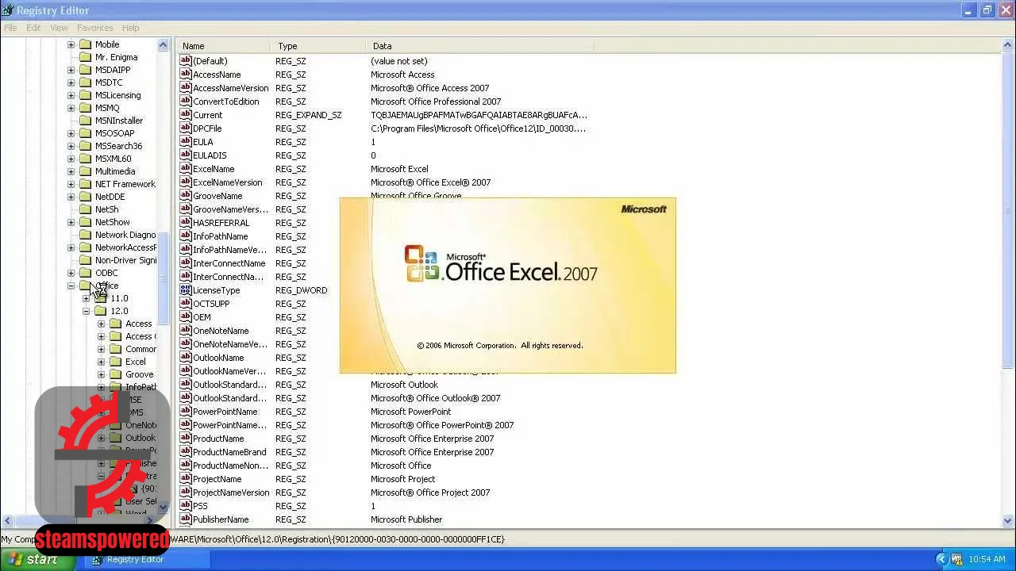Select the MSMQ folder icon

tap(85, 108)
